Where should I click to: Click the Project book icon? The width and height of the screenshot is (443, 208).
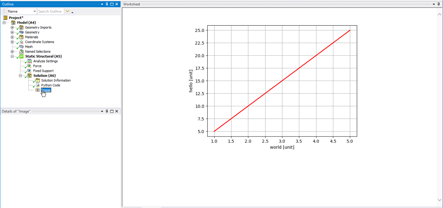point(5,18)
